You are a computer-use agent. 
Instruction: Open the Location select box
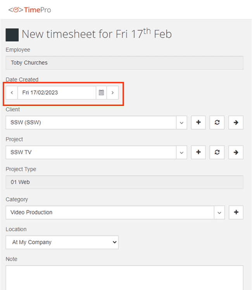[x=62, y=242]
